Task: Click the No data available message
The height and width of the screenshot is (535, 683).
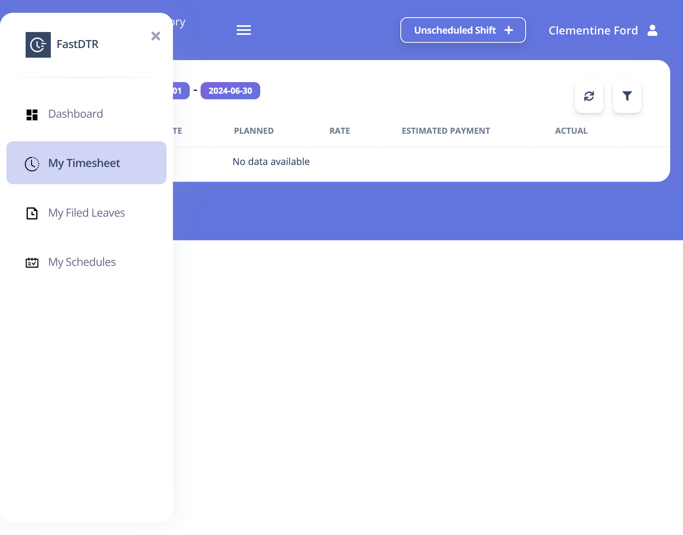Action: 271,161
